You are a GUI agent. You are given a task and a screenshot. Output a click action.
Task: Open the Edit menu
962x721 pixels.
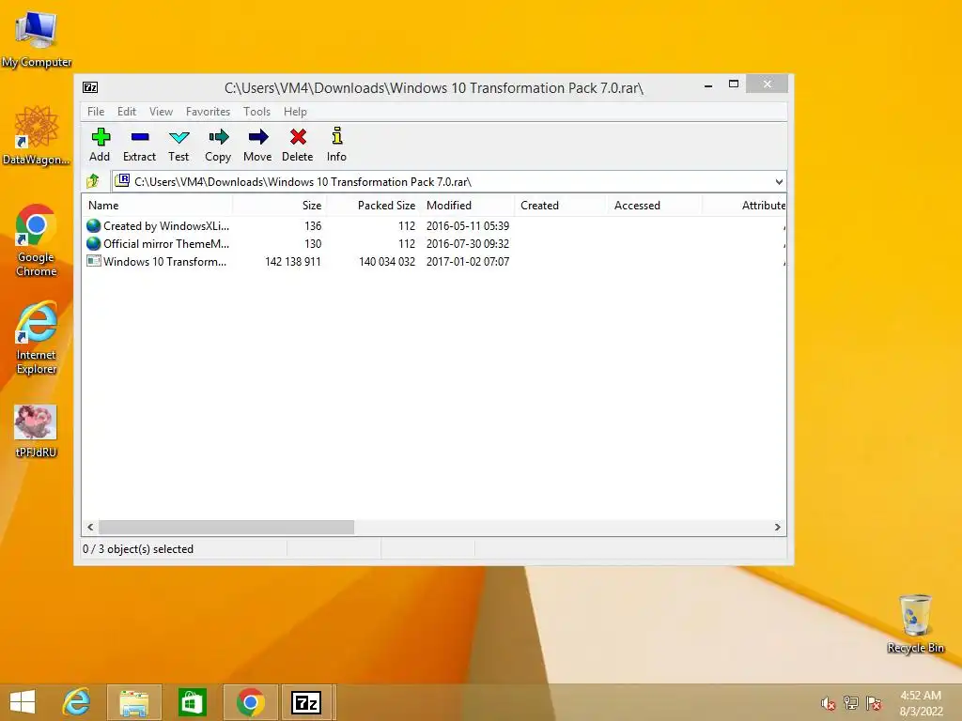127,112
